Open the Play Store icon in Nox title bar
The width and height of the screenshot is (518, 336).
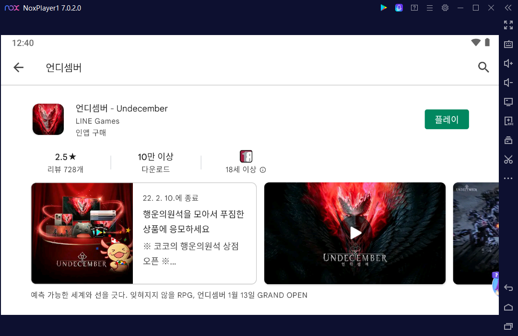pos(384,8)
